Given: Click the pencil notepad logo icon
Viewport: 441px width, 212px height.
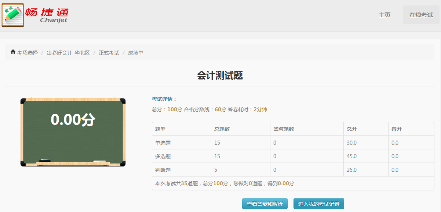Looking at the screenshot, I should pyautogui.click(x=13, y=15).
